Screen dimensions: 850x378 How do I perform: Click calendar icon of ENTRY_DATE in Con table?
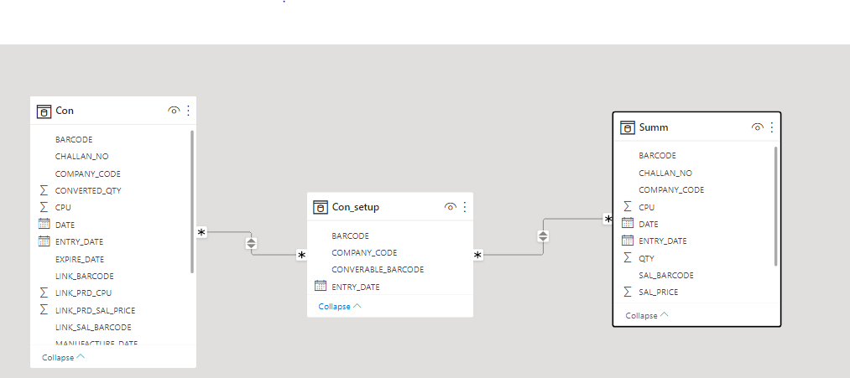(44, 241)
